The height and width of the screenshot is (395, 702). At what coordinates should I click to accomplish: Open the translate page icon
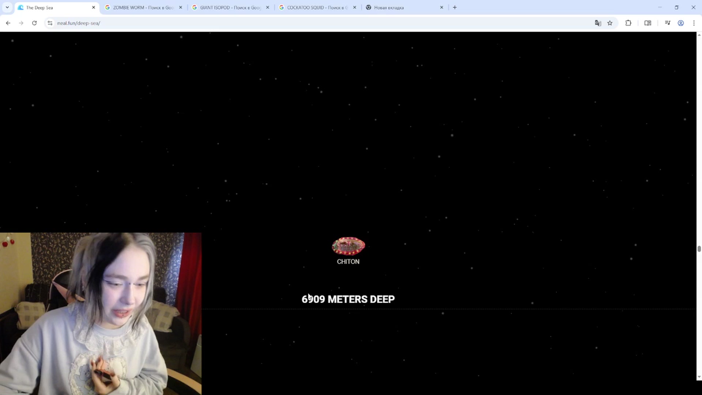point(598,23)
